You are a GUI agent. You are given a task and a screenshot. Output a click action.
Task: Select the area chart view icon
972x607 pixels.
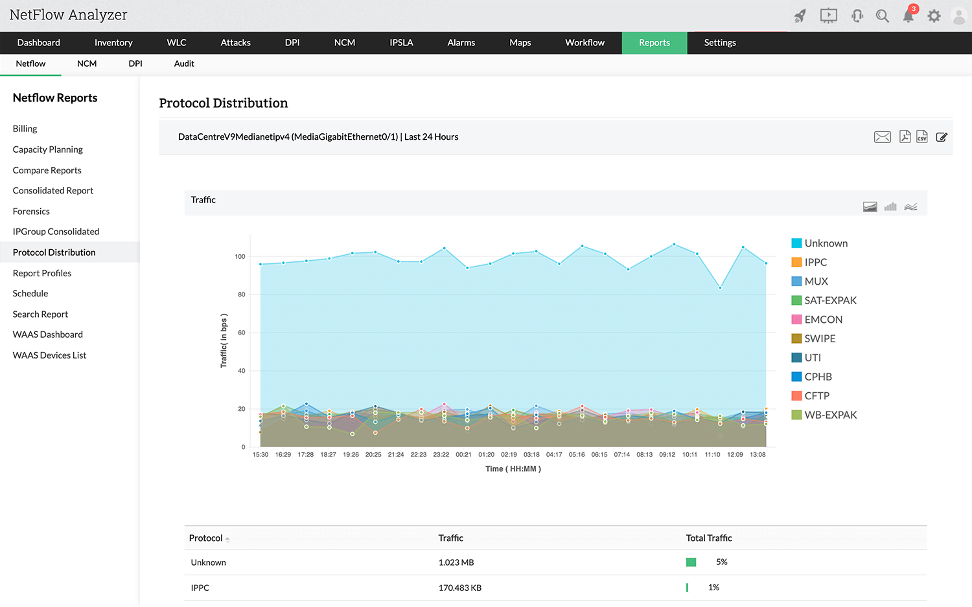click(x=870, y=206)
